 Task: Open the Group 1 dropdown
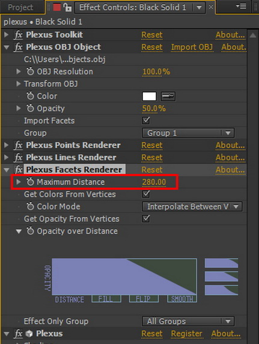coord(188,133)
